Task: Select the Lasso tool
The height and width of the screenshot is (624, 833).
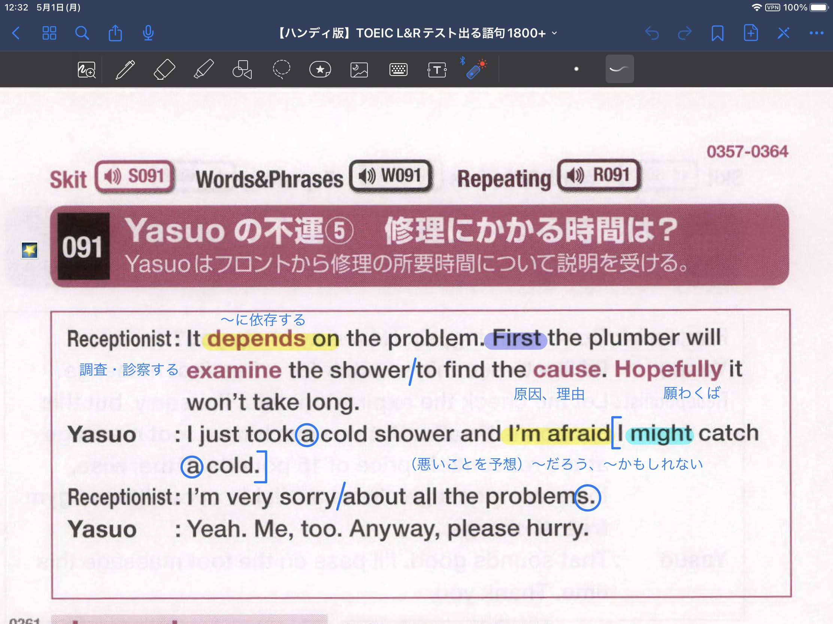Action: tap(281, 69)
